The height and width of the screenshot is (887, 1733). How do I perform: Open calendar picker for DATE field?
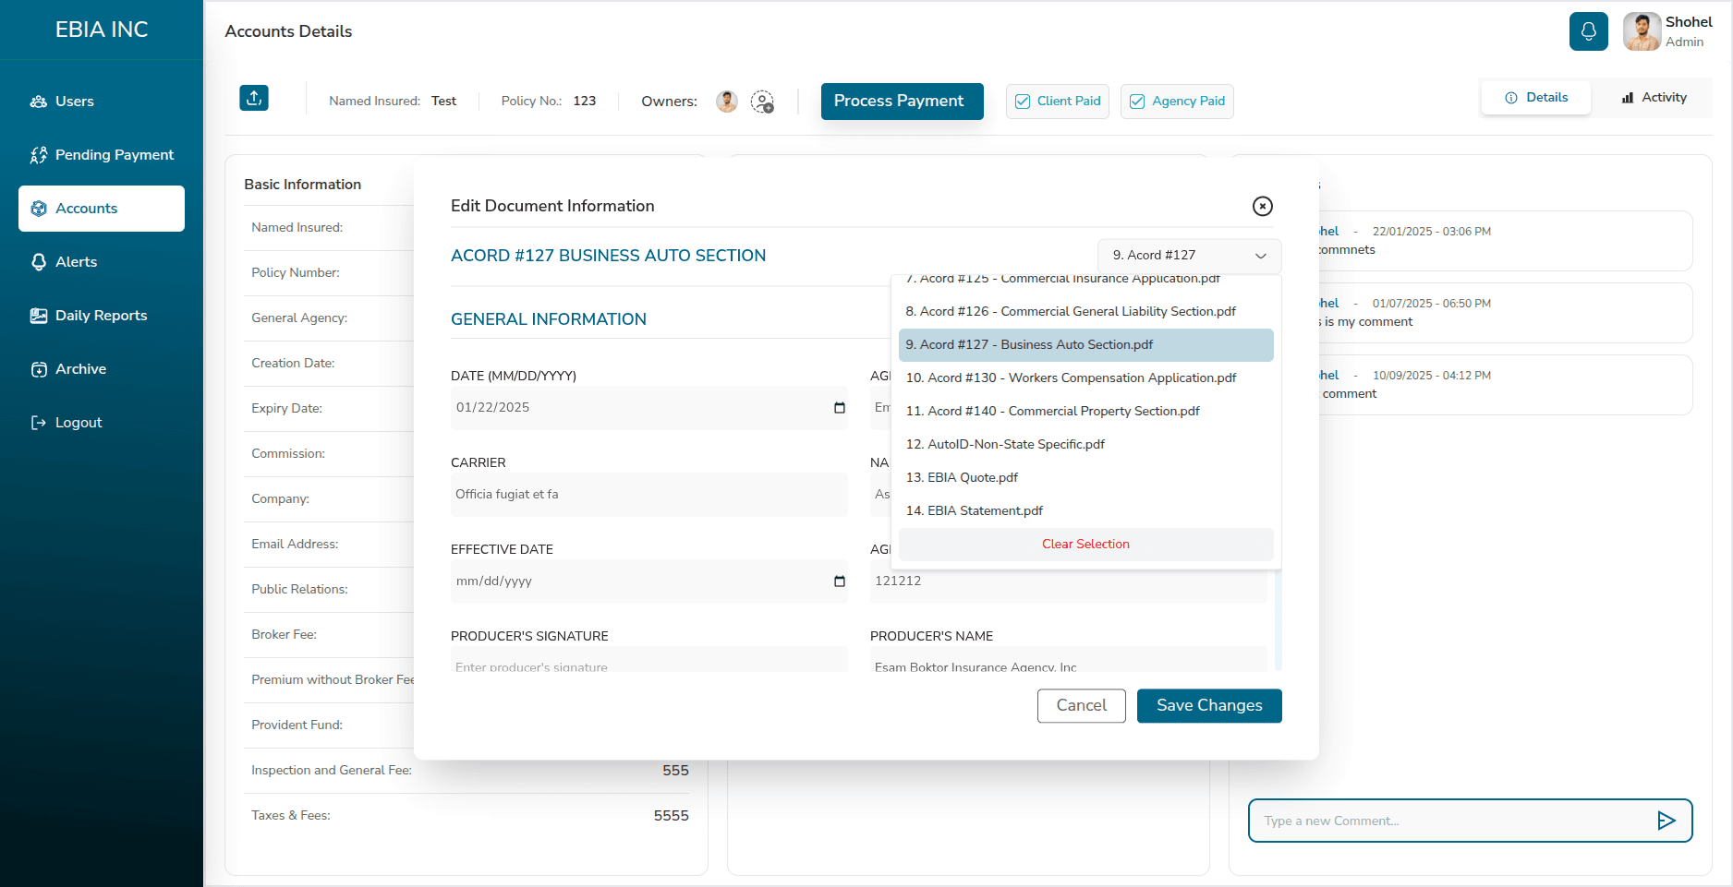(840, 408)
